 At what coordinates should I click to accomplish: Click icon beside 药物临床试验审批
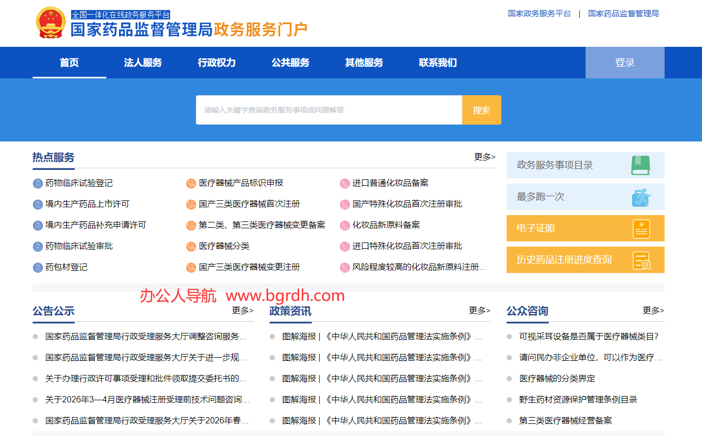(x=37, y=247)
